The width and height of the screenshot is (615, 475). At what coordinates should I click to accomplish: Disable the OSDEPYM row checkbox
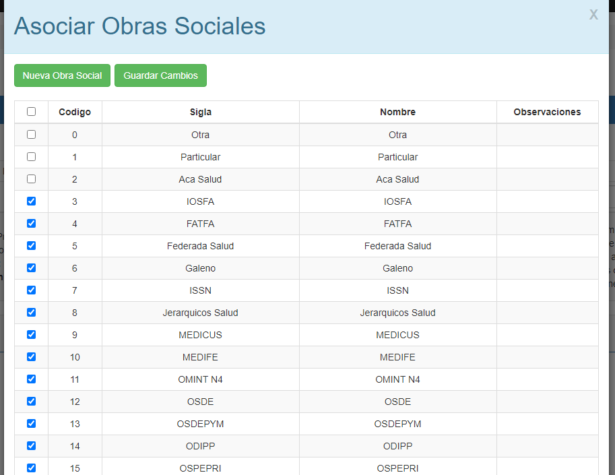coord(31,424)
